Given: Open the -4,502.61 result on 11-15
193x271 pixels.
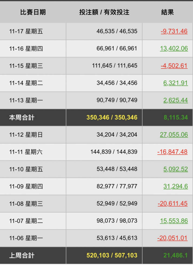Looking at the screenshot, I should pos(174,66).
